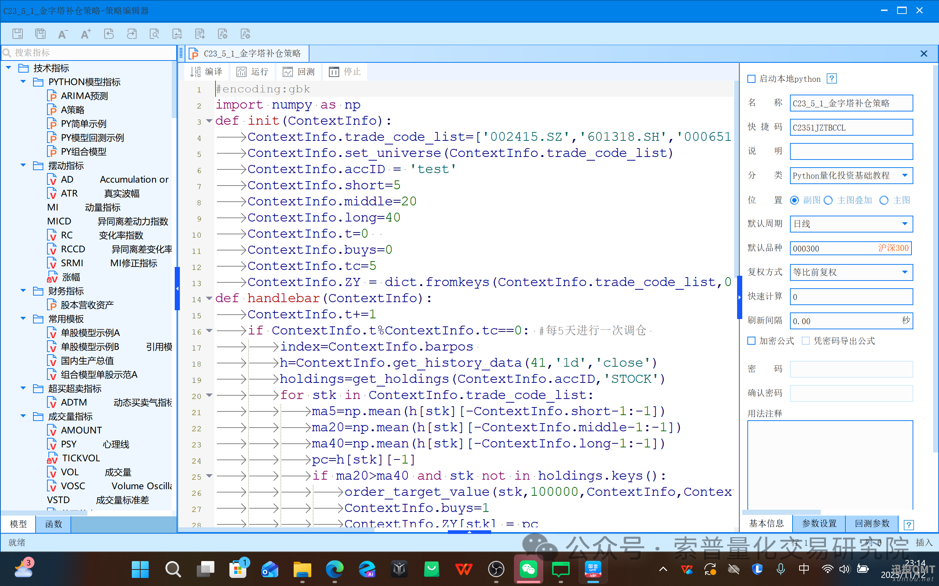Click the 编译 compile button
Screen dimensions: 939x586
[206, 72]
